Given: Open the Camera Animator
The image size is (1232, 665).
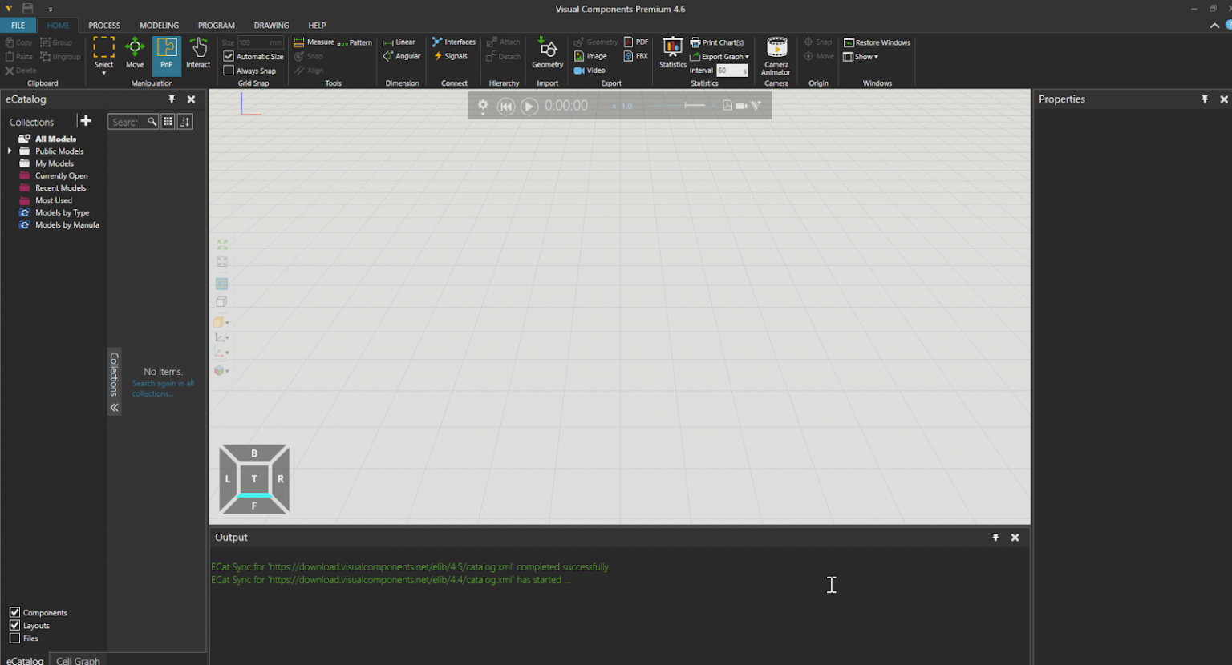Looking at the screenshot, I should click(775, 56).
